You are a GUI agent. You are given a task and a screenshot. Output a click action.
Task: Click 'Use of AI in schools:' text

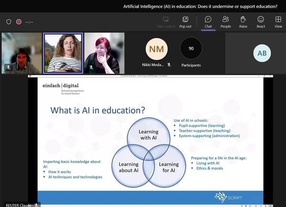click(191, 121)
